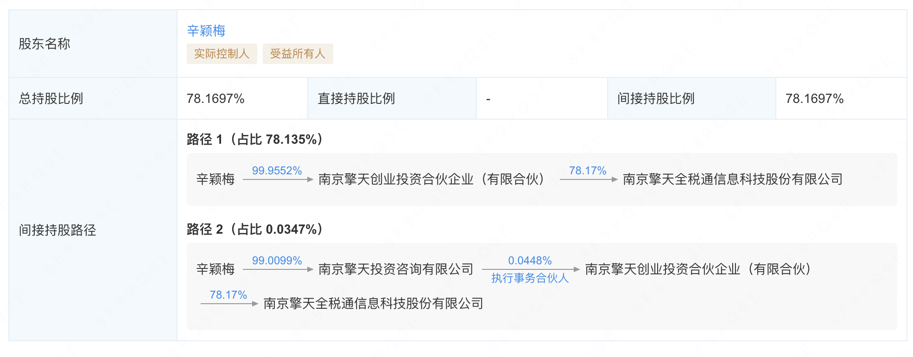Click the 直接持股比例 header cell
This screenshot has height=357, width=913.
click(x=356, y=99)
